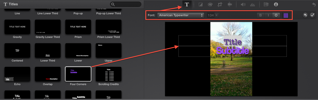Click the search magnifier icon
Viewport: 318px width, 100px height.
pos(113,5)
